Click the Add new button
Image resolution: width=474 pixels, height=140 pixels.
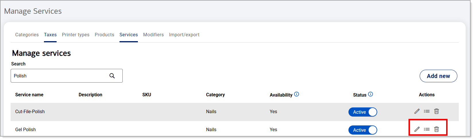coord(438,76)
